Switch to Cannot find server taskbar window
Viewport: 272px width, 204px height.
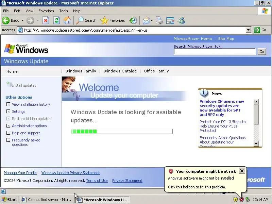(x=47, y=200)
